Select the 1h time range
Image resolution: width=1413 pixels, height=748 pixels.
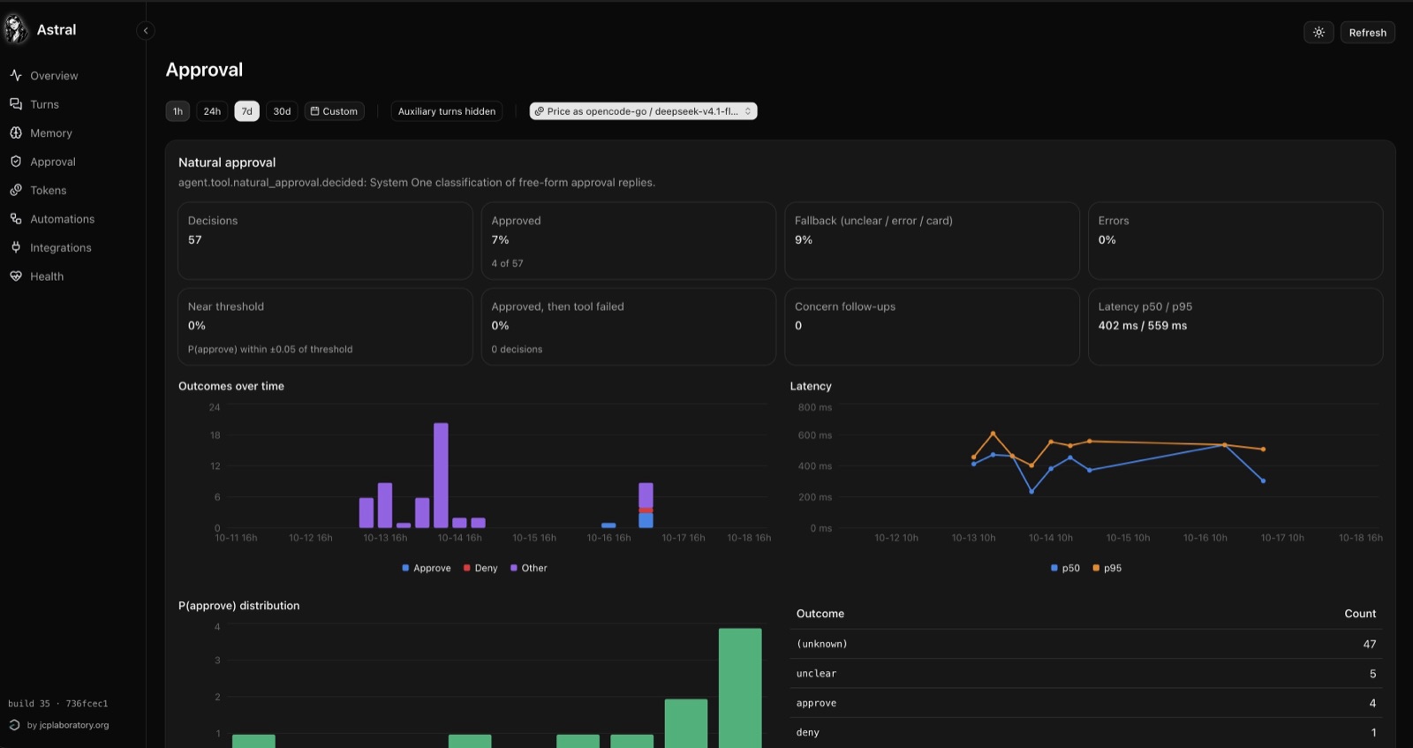click(178, 111)
